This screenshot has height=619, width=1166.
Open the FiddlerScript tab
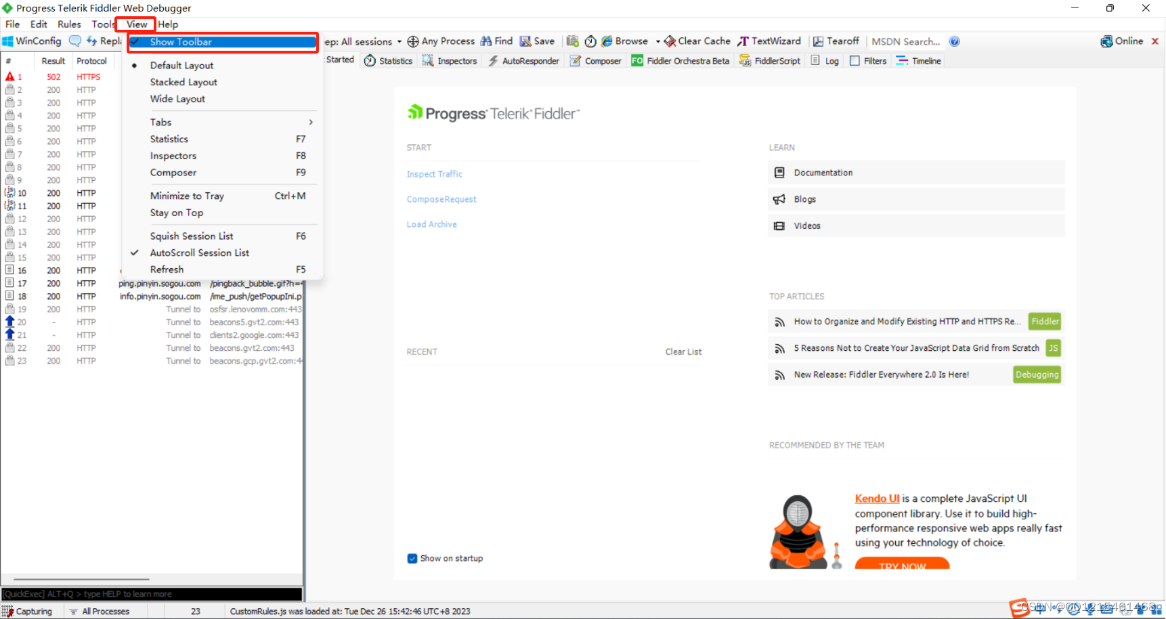point(770,61)
